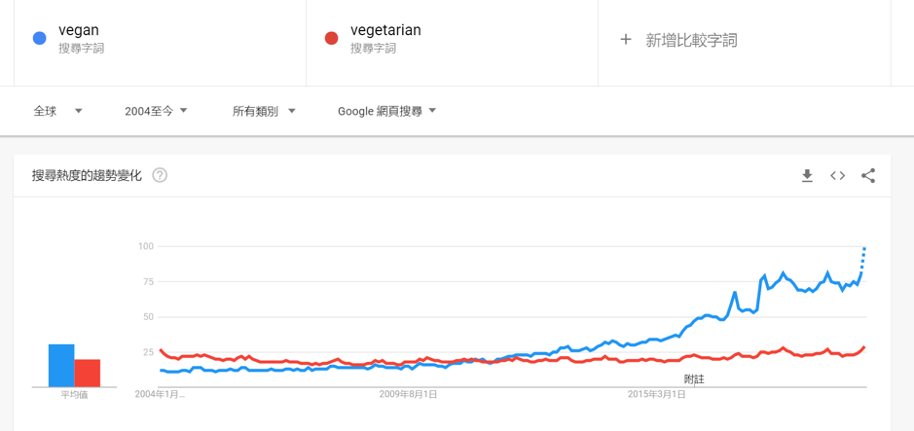Open help icon beside 搜尋熱度的趨勢變化
Image resolution: width=914 pixels, height=431 pixels.
click(x=160, y=176)
